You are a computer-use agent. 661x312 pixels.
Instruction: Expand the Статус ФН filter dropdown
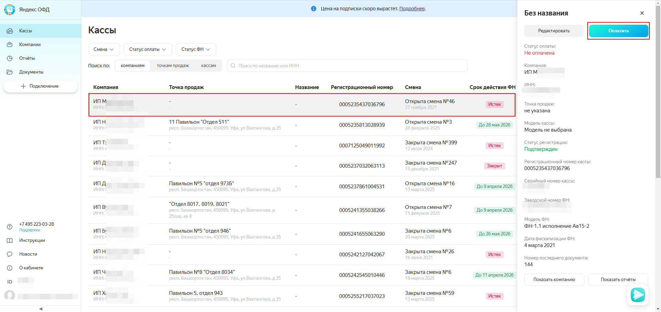196,49
